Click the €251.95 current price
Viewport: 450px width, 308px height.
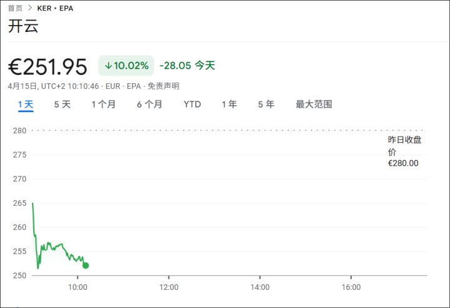(48, 66)
